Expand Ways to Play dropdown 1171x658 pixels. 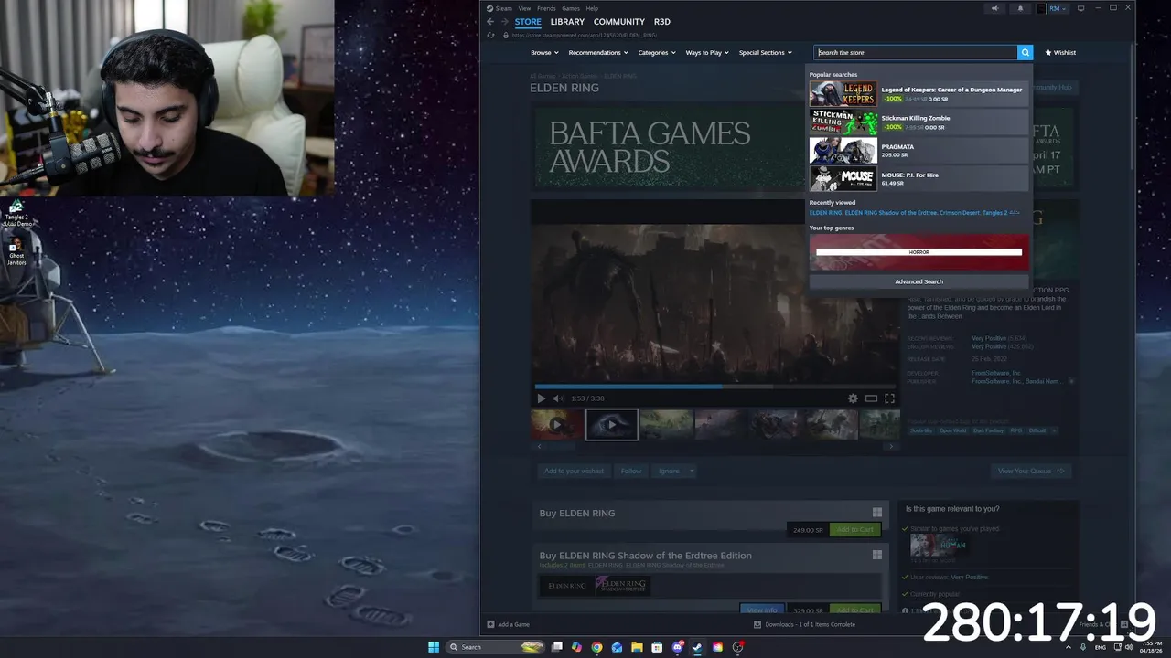tap(707, 53)
